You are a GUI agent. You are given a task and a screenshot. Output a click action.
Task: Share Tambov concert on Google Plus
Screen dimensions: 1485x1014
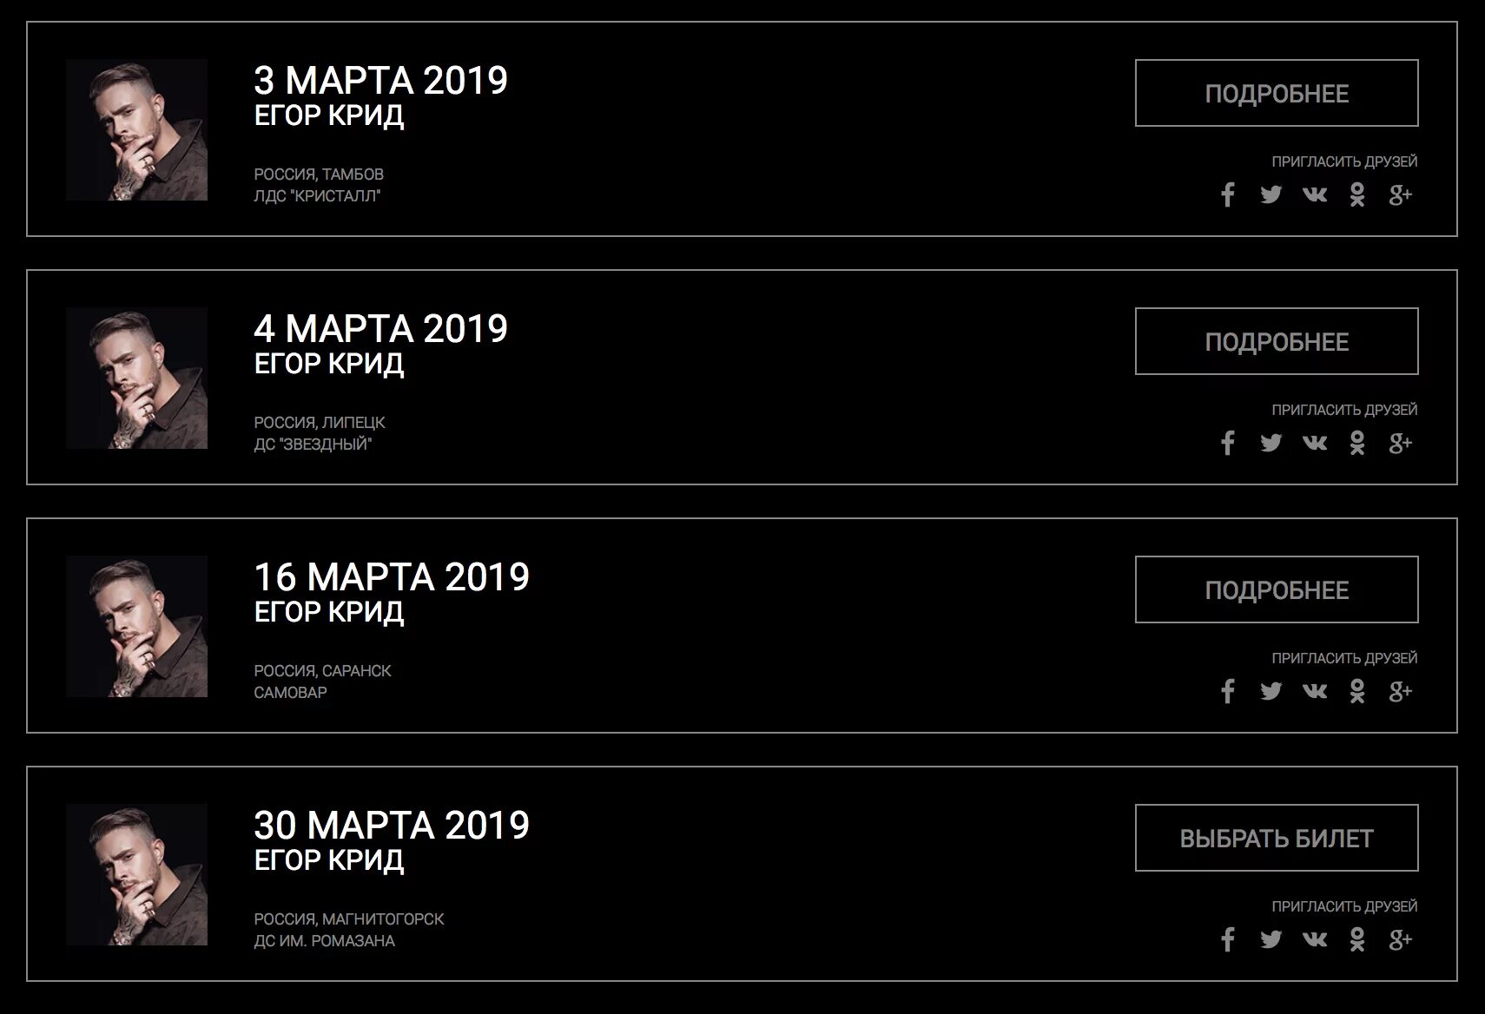coord(1400,194)
